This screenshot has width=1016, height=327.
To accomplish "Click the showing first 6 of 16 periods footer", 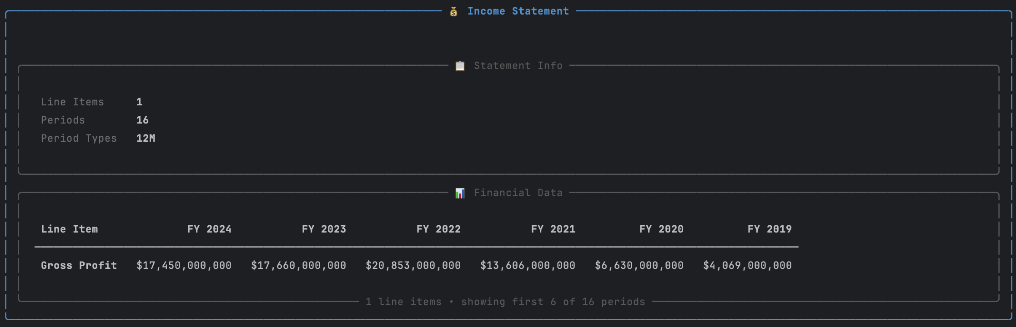I will [x=553, y=302].
